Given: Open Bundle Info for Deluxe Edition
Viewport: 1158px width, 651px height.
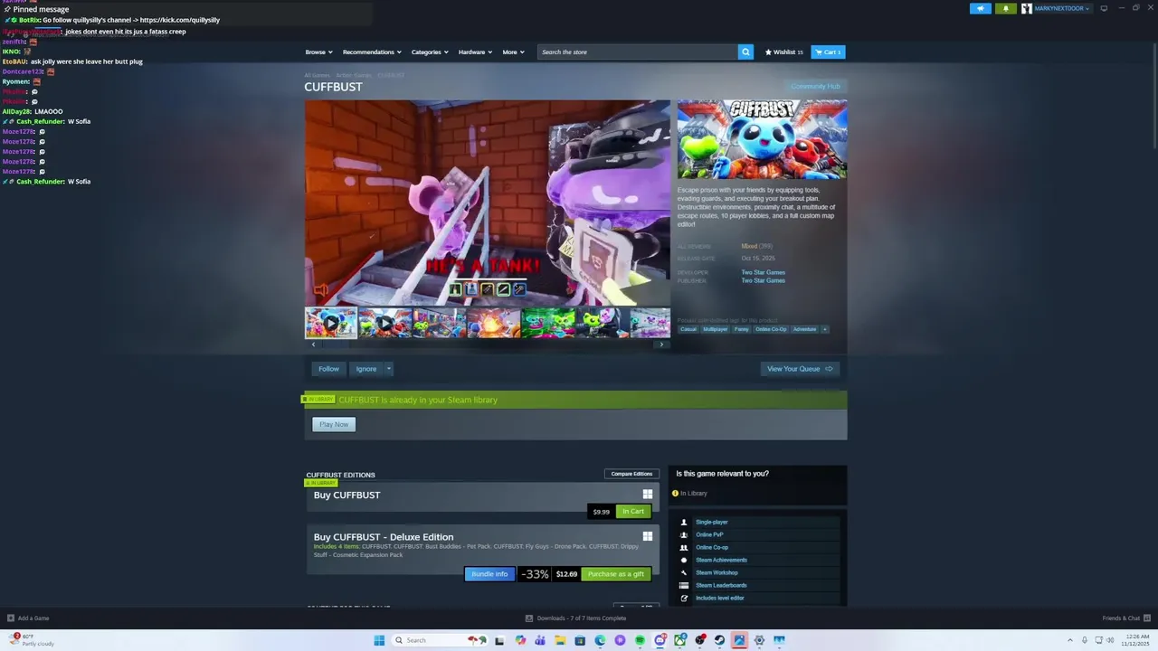Looking at the screenshot, I should coord(489,574).
